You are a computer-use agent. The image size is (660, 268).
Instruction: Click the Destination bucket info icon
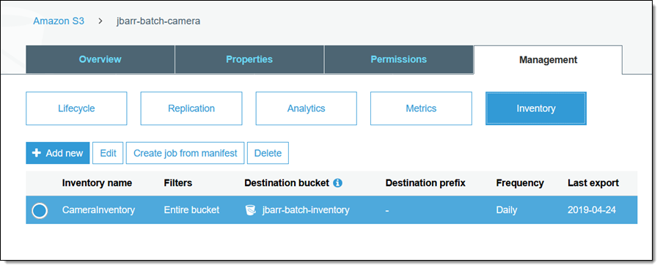tap(337, 183)
